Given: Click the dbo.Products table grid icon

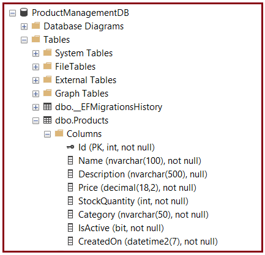Looking at the screenshot, I should [x=48, y=120].
